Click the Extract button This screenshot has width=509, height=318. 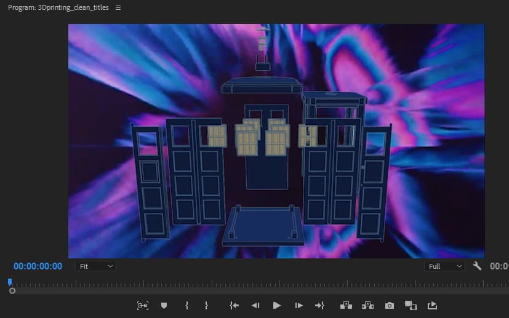[367, 305]
